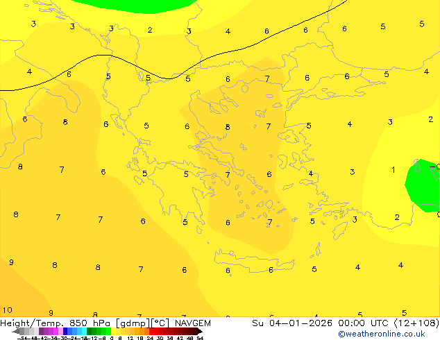This screenshot has width=440, height=340.
Task: Open the weatheronline.co.uk copyright link
Action: click(381, 334)
